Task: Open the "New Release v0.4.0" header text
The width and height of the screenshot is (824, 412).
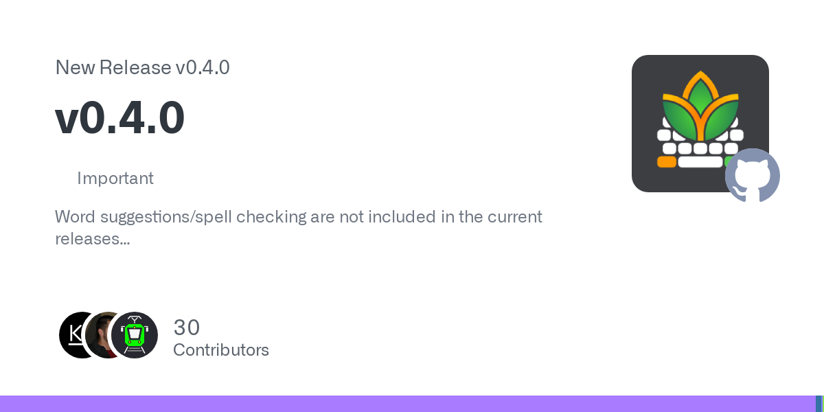Action: click(142, 67)
